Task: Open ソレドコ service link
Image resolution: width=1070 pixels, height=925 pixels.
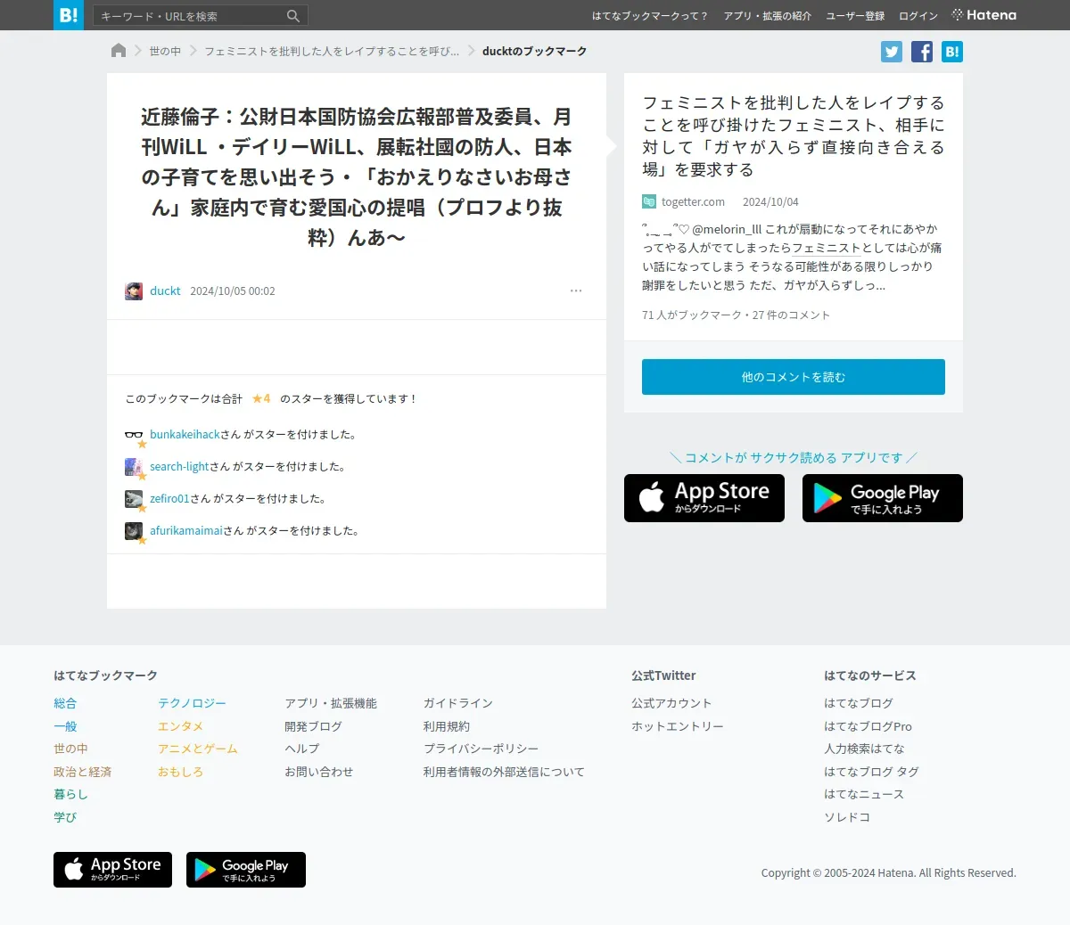Action: point(847,818)
